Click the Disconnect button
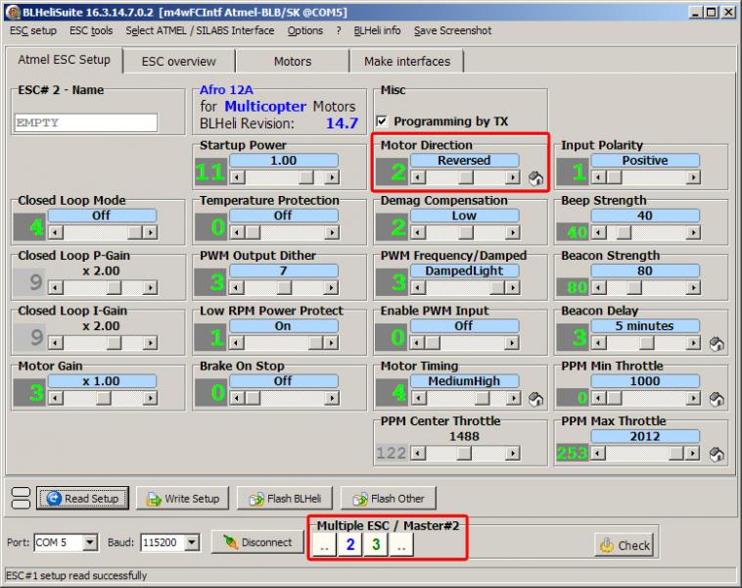 coord(257,542)
